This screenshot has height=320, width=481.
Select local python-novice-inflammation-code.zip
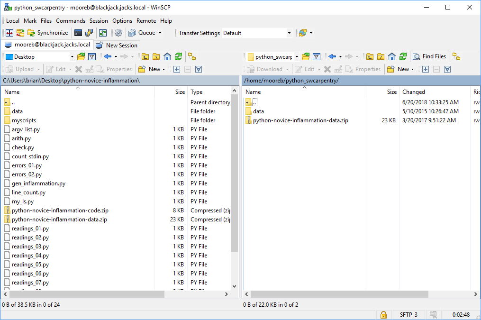click(x=60, y=210)
